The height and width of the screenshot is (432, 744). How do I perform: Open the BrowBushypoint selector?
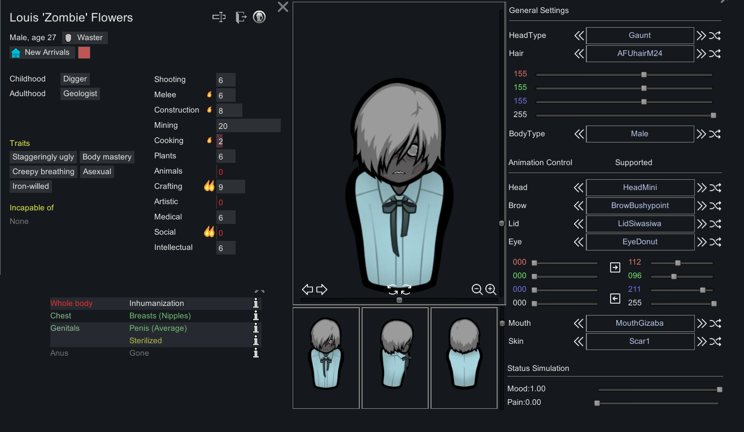[x=640, y=205]
